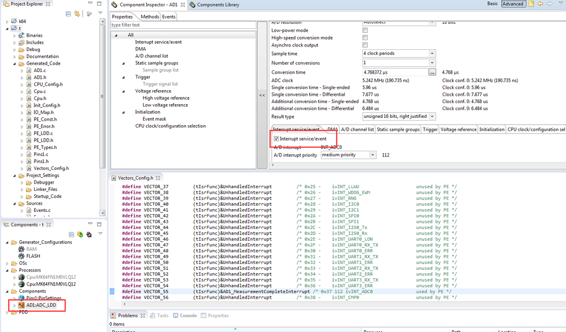Screen dimensions: 566x332
Task: Click Generate Processor Expert Code icon
Action: pyautogui.click(x=80, y=235)
